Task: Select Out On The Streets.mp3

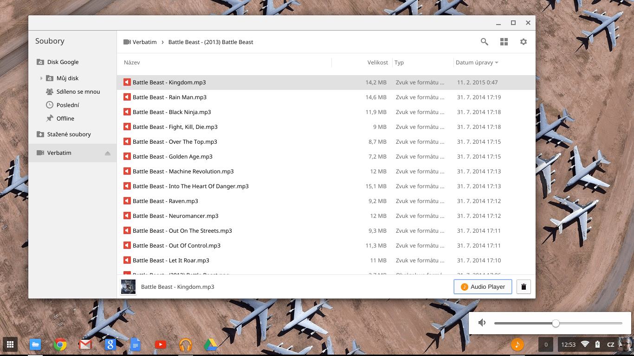Action: pos(326,231)
